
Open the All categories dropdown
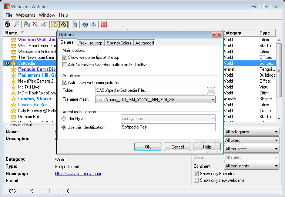(x=252, y=132)
